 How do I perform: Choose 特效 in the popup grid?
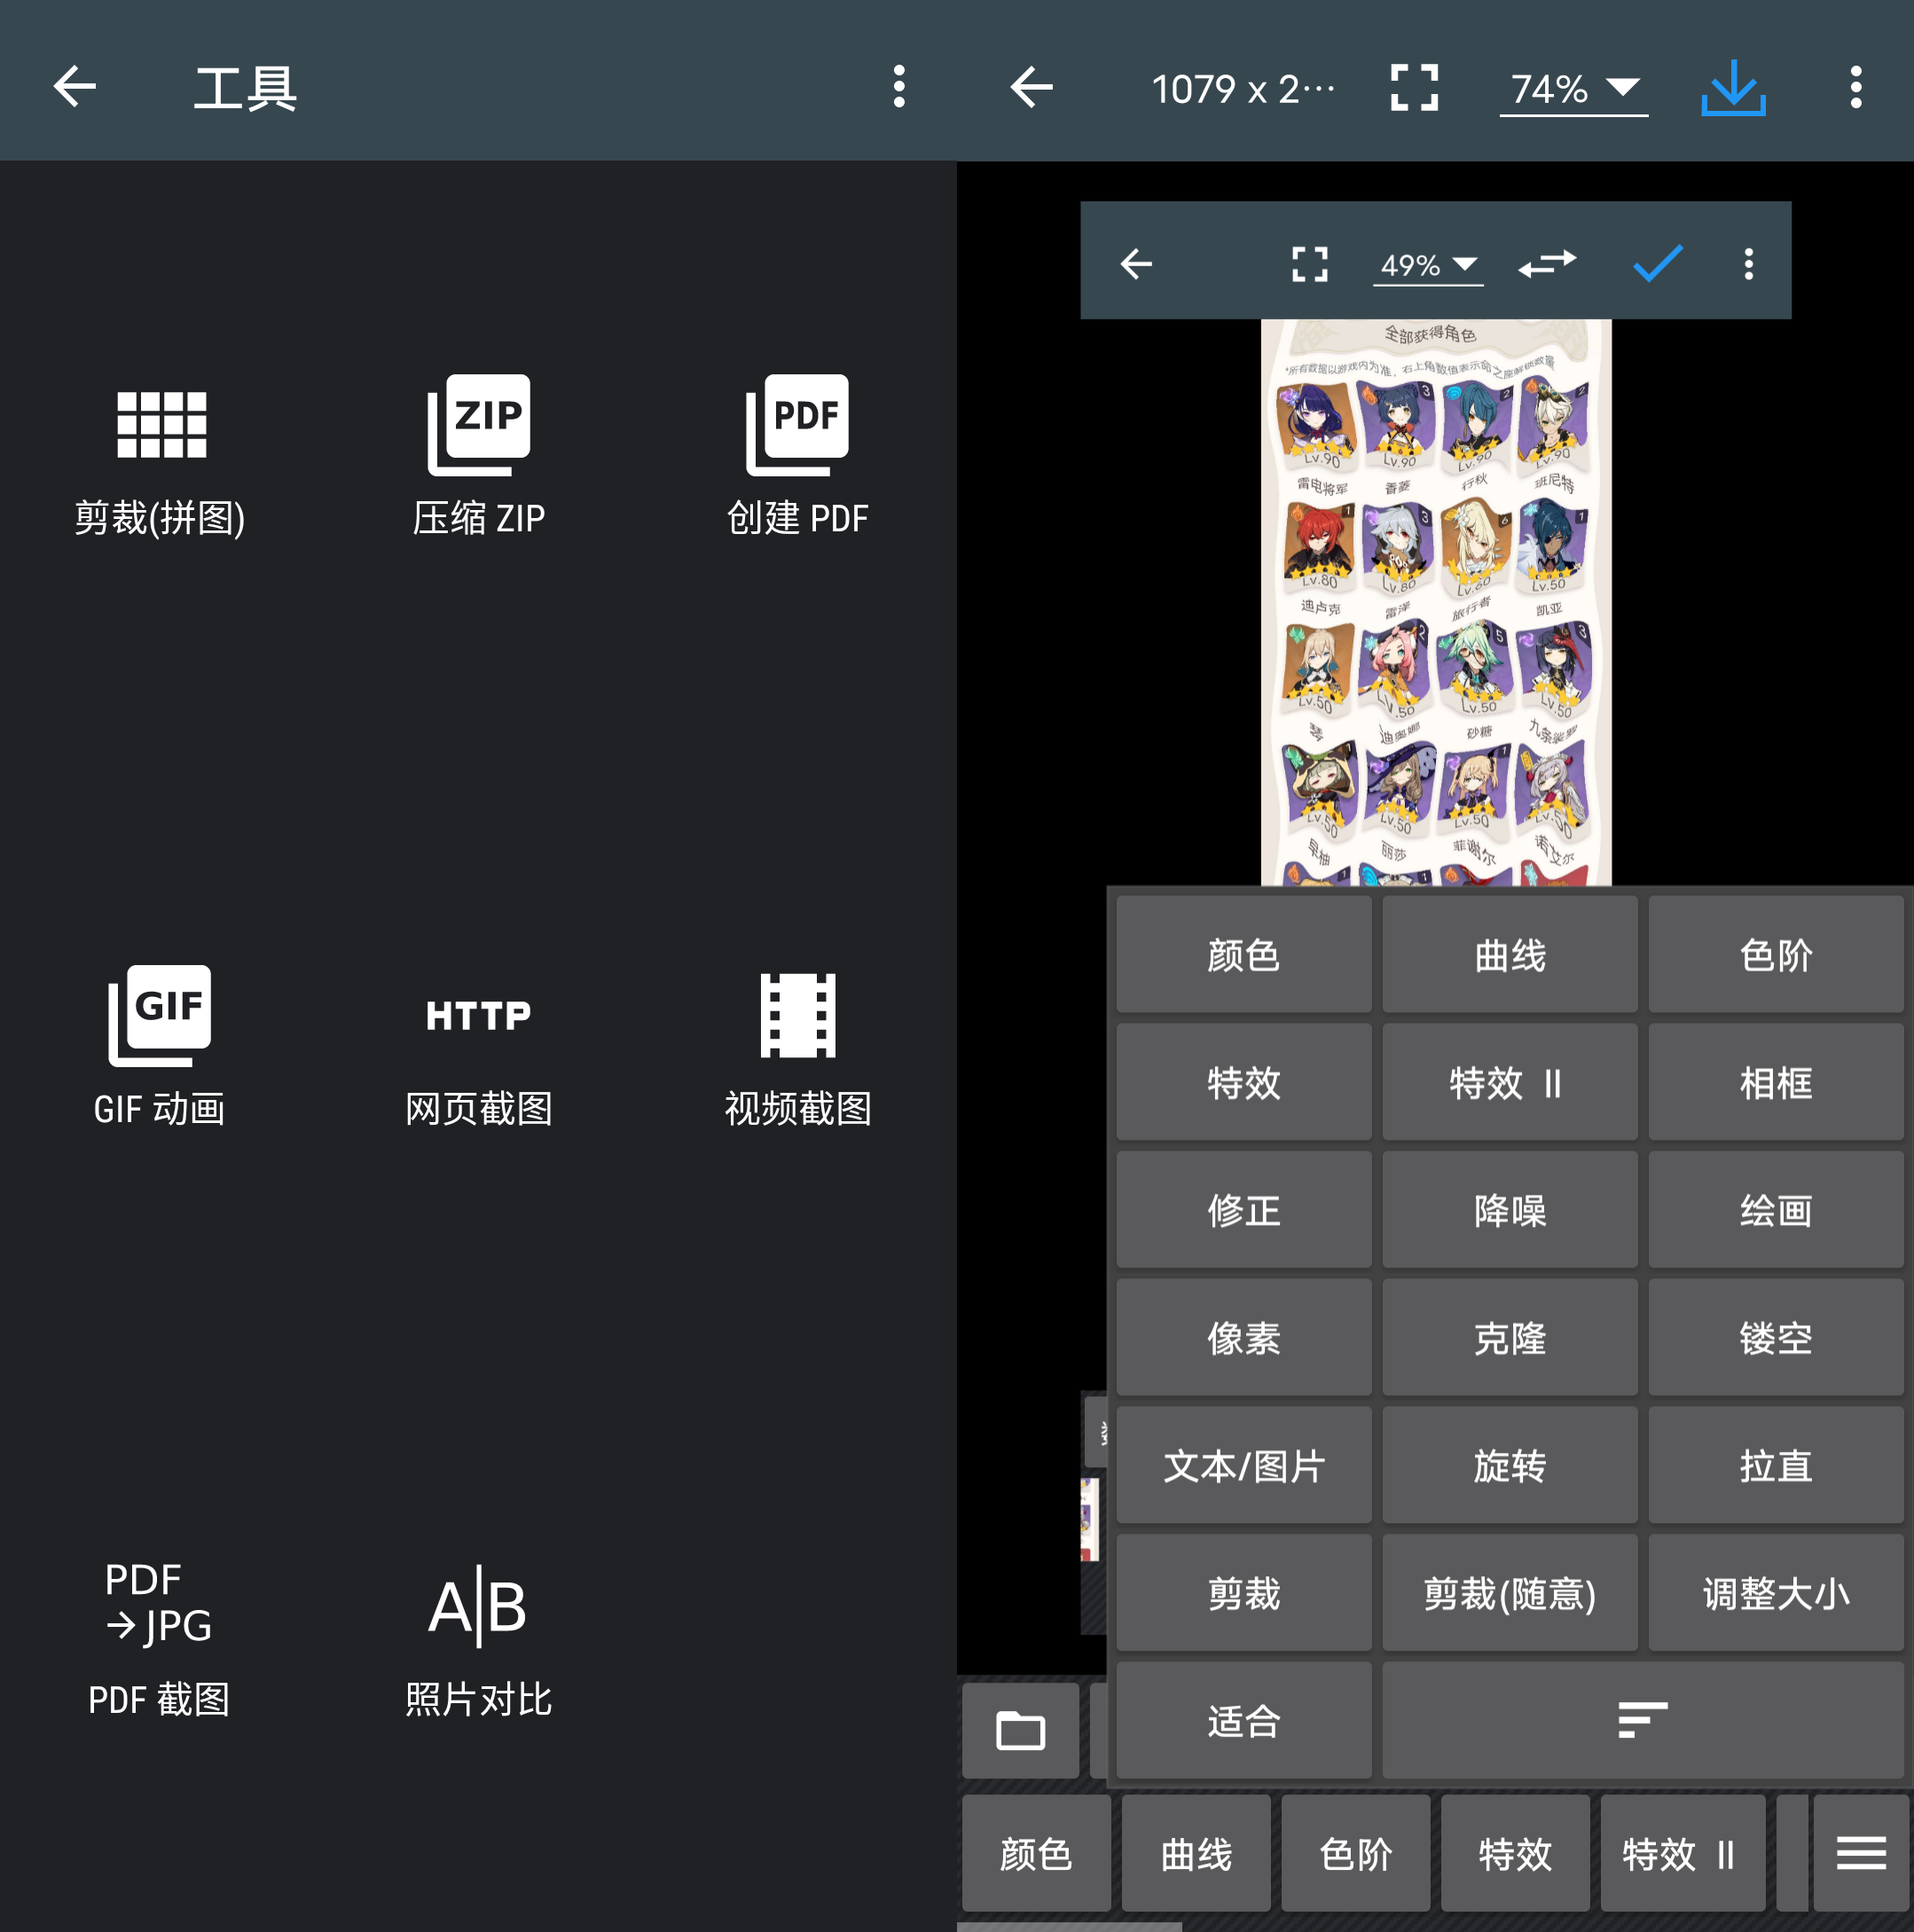(1244, 1082)
